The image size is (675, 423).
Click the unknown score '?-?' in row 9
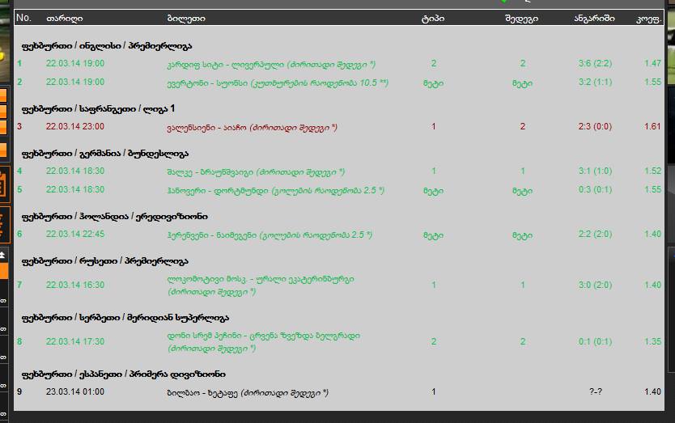(x=596, y=391)
